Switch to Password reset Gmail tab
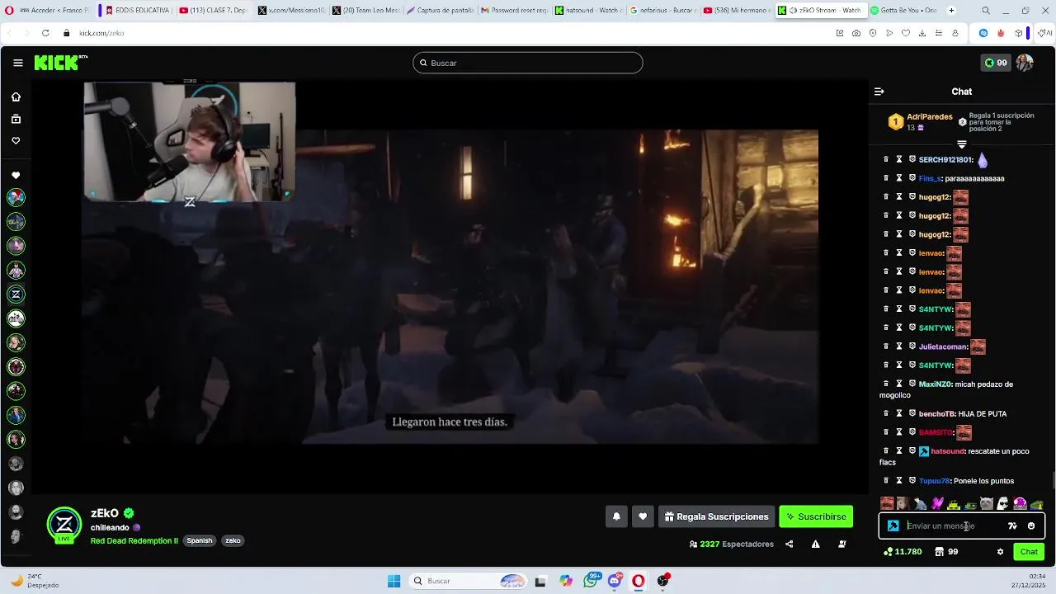The width and height of the screenshot is (1056, 594). click(513, 11)
